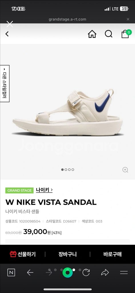Open the home page icon
The image size is (135, 293).
click(92, 34)
